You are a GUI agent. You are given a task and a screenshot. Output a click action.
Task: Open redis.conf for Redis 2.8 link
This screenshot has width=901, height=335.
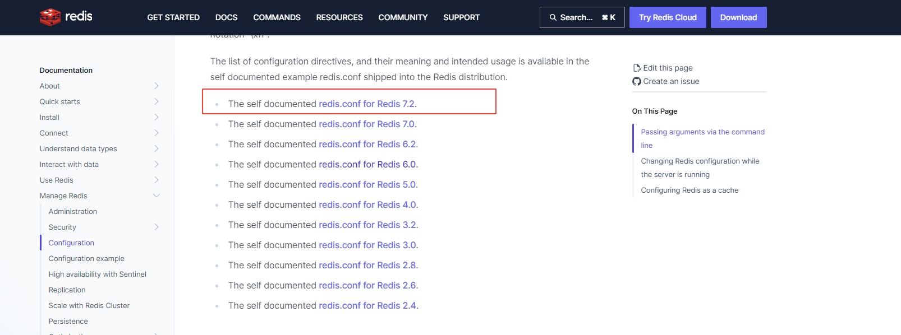(367, 265)
